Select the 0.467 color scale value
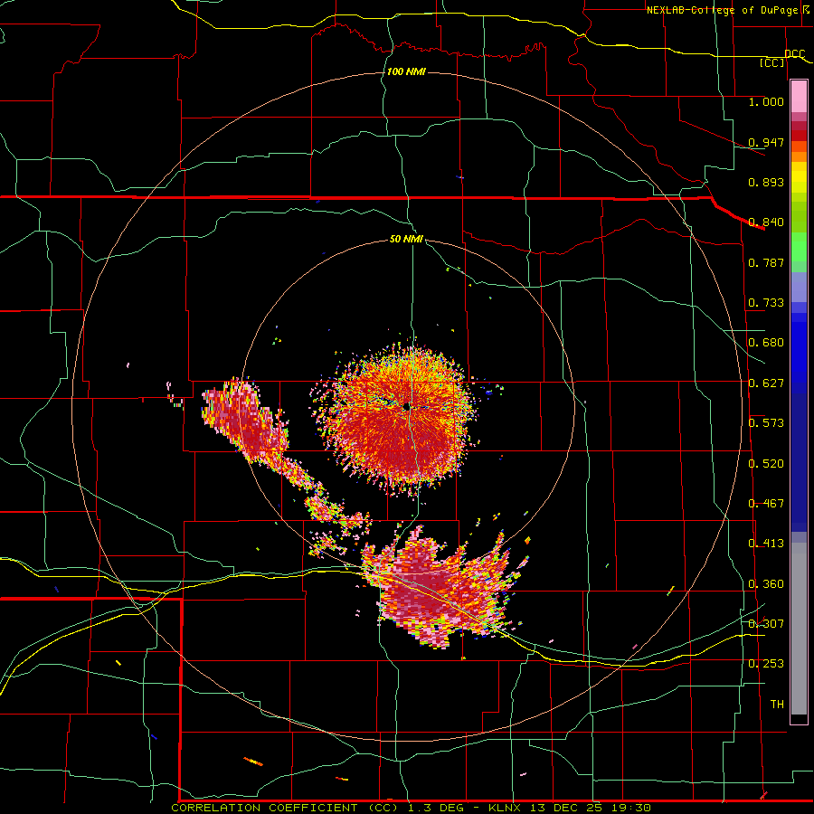814x814 pixels. point(766,504)
